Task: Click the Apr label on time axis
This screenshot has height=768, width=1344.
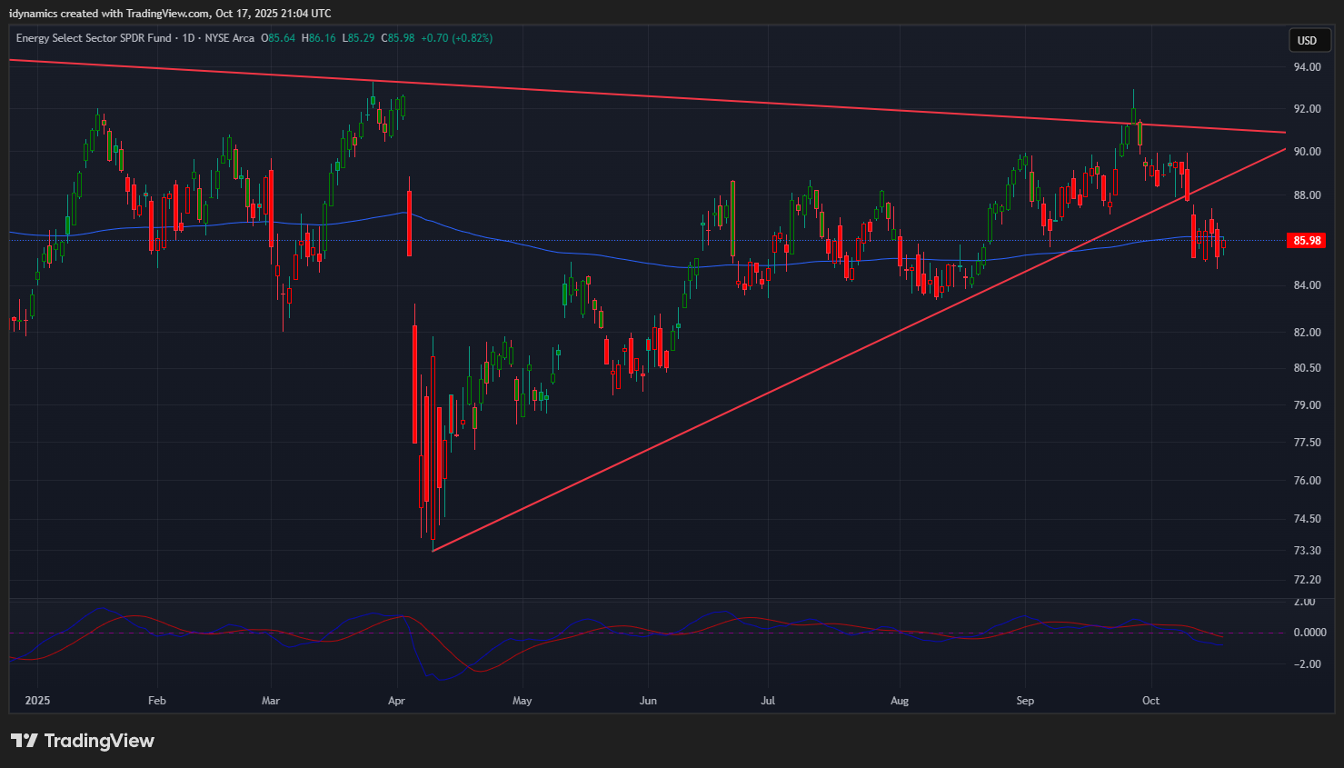Action: click(396, 701)
